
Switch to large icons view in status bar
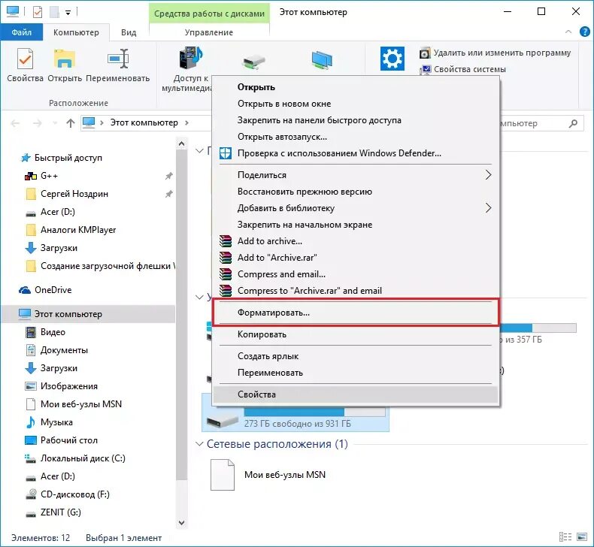tap(582, 536)
